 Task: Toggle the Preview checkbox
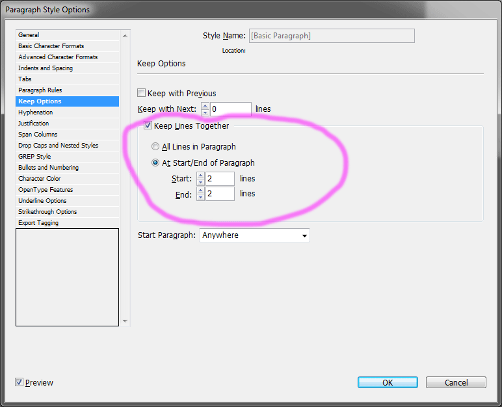19,382
